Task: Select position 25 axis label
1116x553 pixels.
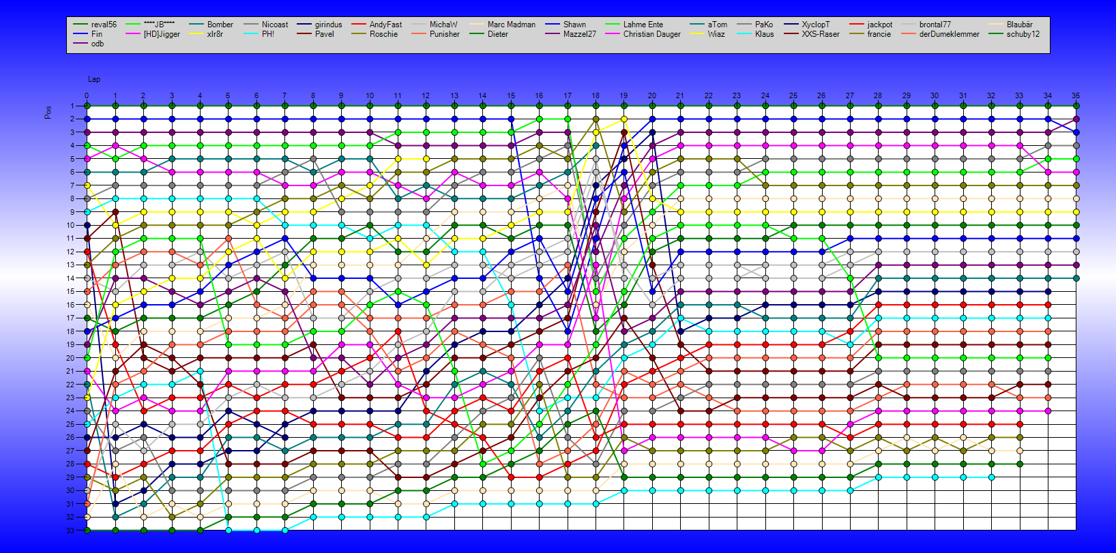Action: (70, 424)
